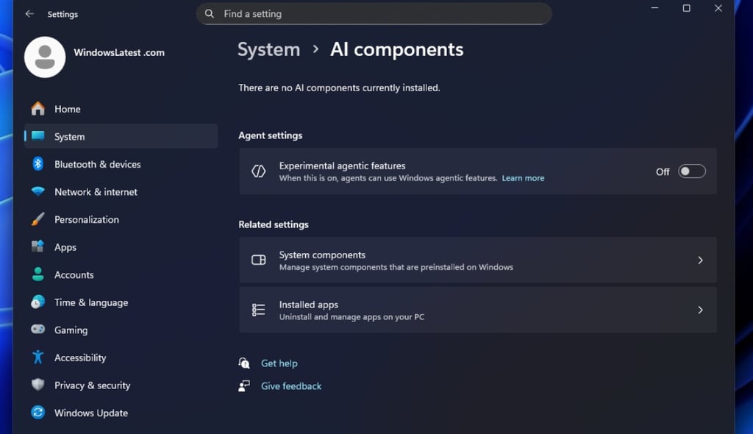Click the Experimental agentic features icon

pyautogui.click(x=258, y=171)
